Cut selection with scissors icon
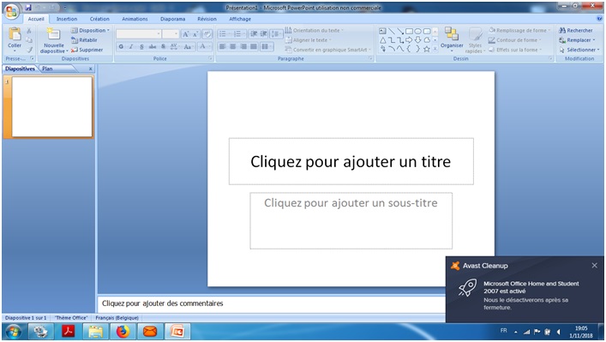This screenshot has width=606, height=342. (x=29, y=31)
